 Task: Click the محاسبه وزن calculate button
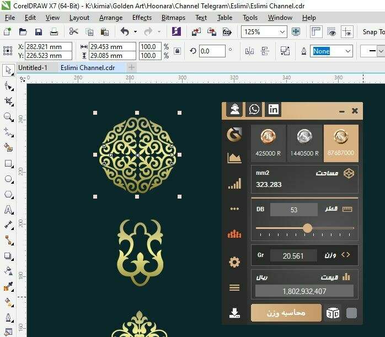pos(286,313)
